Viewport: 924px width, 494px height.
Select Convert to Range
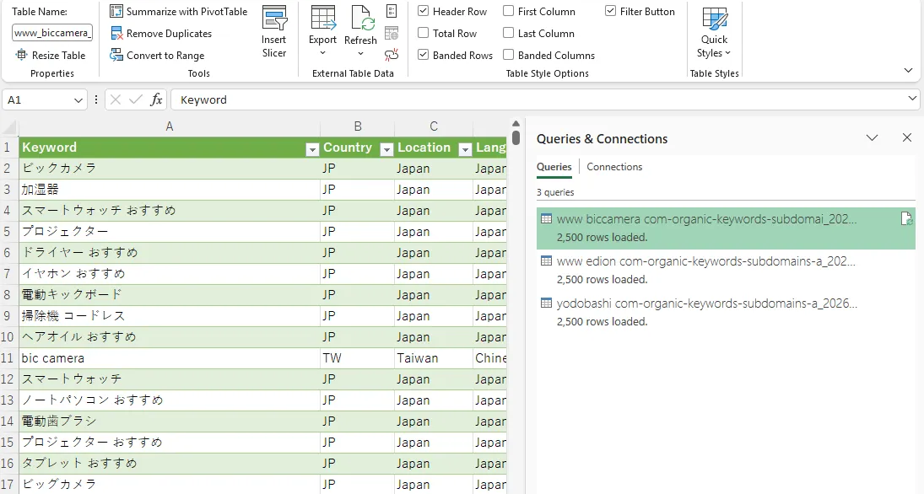point(157,56)
